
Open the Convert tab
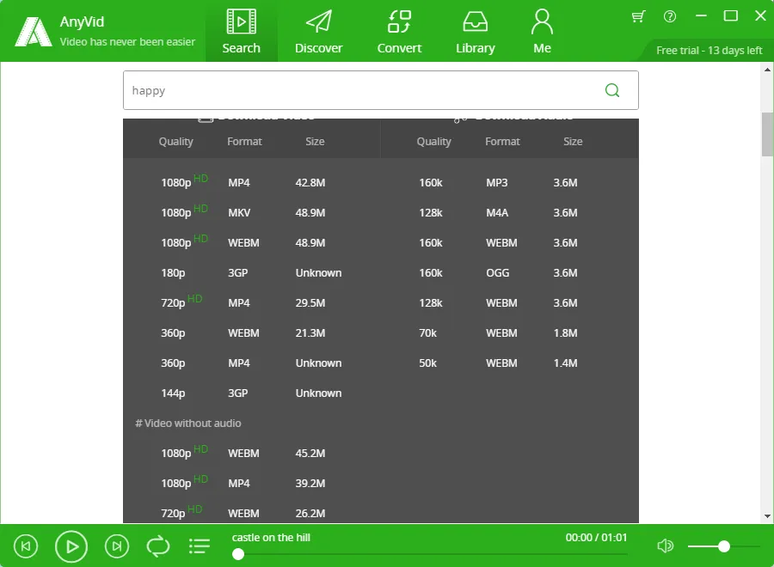point(399,31)
